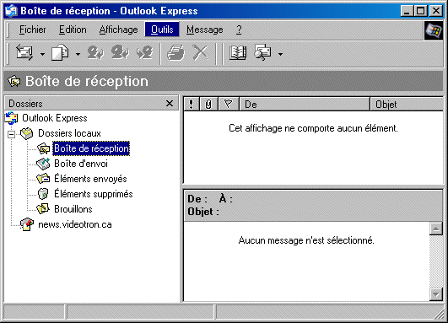Select Outlook Express root tree item

point(55,118)
